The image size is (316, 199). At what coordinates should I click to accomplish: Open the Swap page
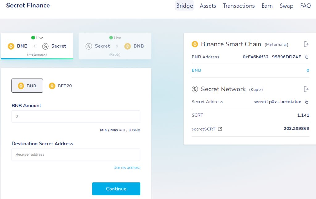point(286,6)
